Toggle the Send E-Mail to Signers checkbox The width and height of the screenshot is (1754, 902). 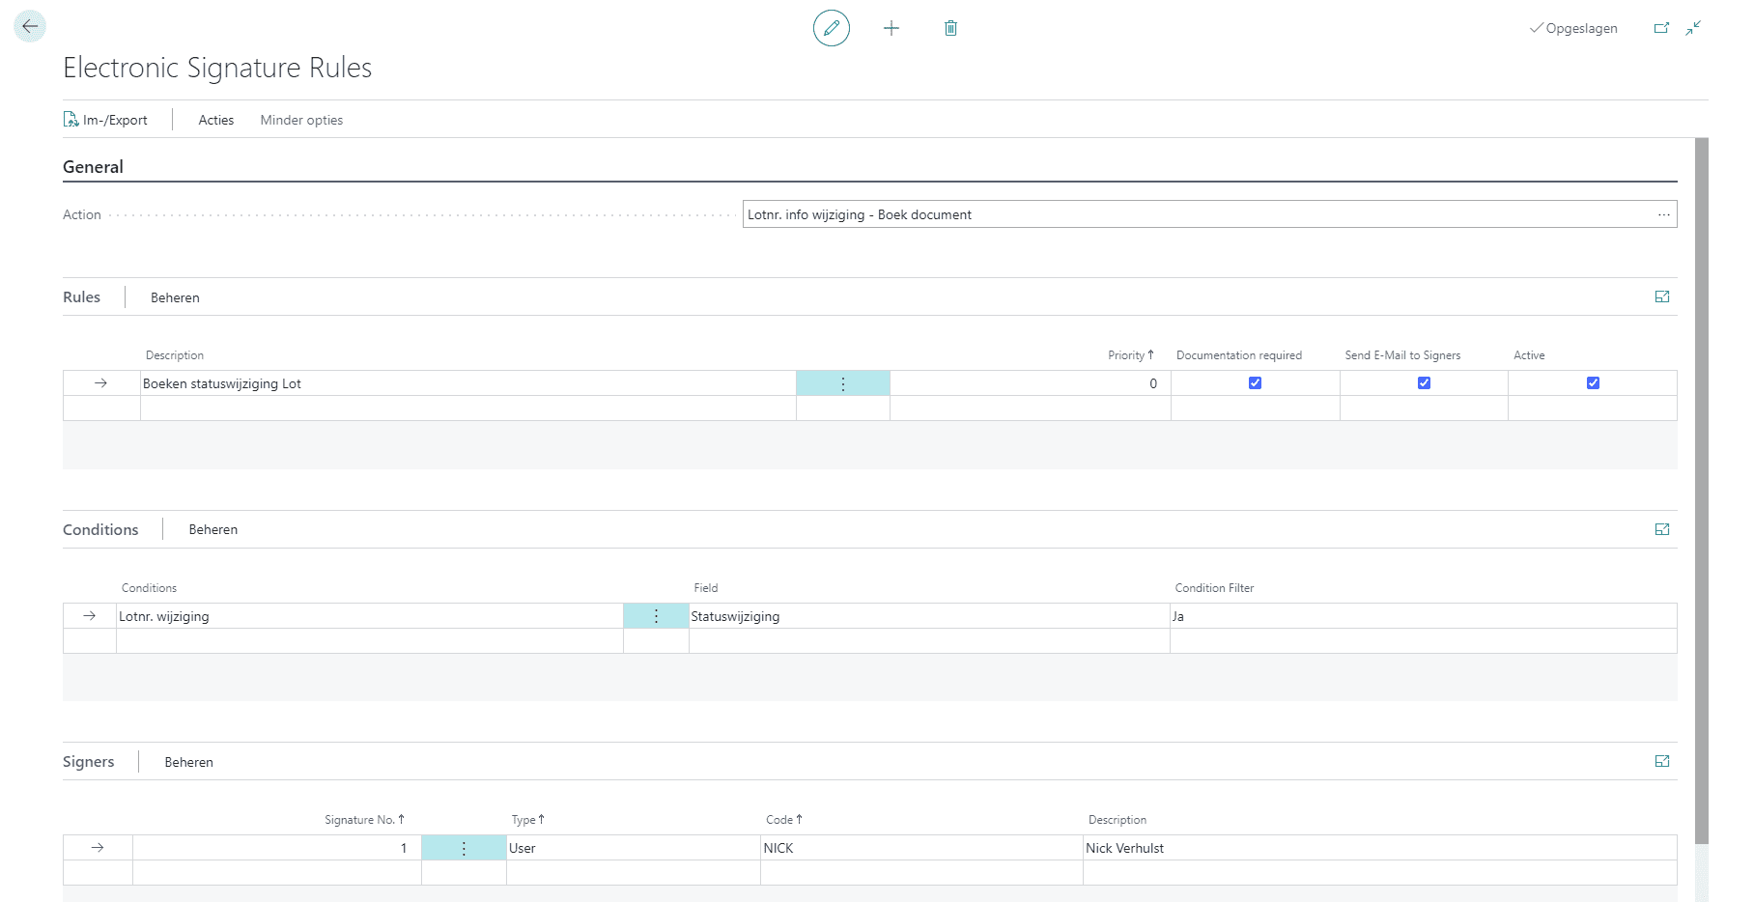tap(1424, 383)
